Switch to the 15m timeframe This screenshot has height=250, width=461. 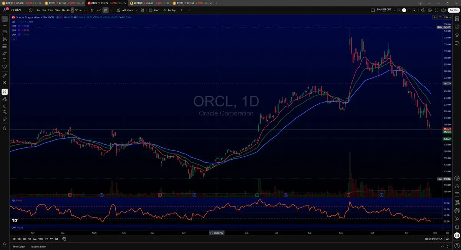[x=50, y=10]
